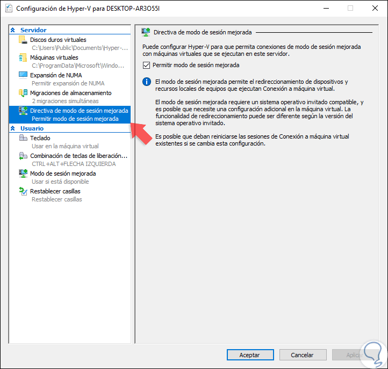The height and width of the screenshot is (369, 388).
Task: Click the Migraciones de almacenamiento icon
Action: point(23,93)
